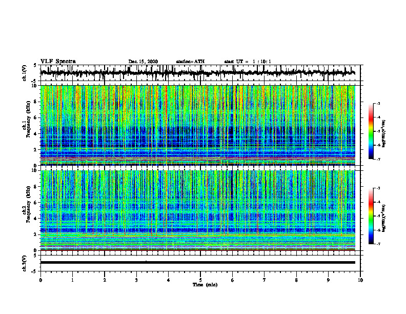
Task: Click the '5' tick on ch.1(V) axis
Action: (35, 65)
